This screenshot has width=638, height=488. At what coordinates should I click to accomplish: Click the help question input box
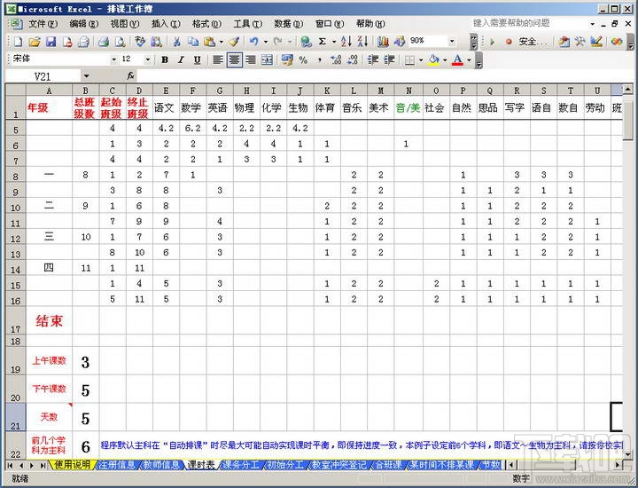click(x=529, y=23)
